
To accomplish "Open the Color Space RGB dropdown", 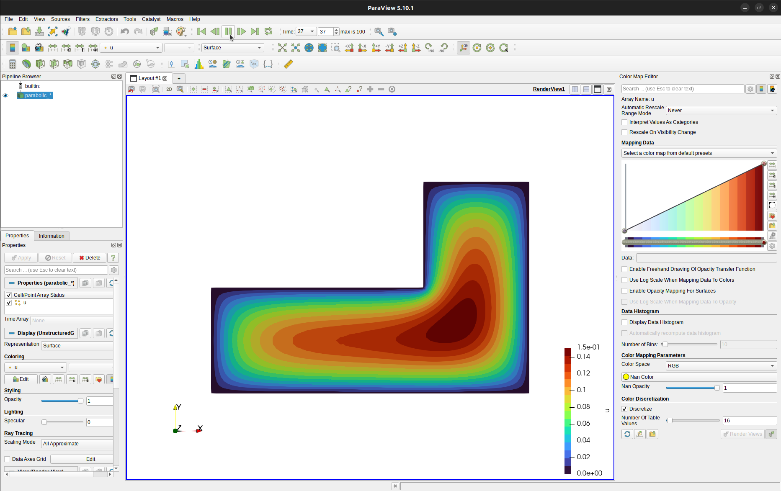I will click(721, 366).
